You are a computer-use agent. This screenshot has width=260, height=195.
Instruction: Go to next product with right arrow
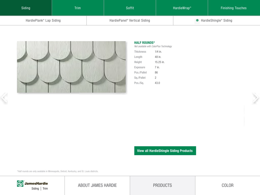[256, 98]
